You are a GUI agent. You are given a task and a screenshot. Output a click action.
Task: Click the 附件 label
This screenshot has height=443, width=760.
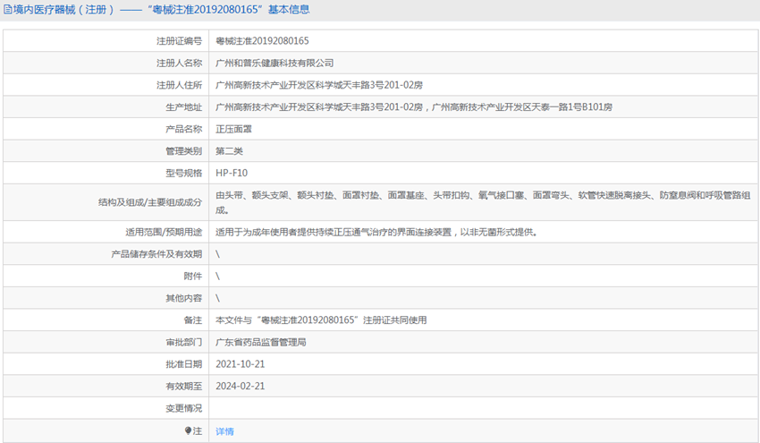coord(193,276)
